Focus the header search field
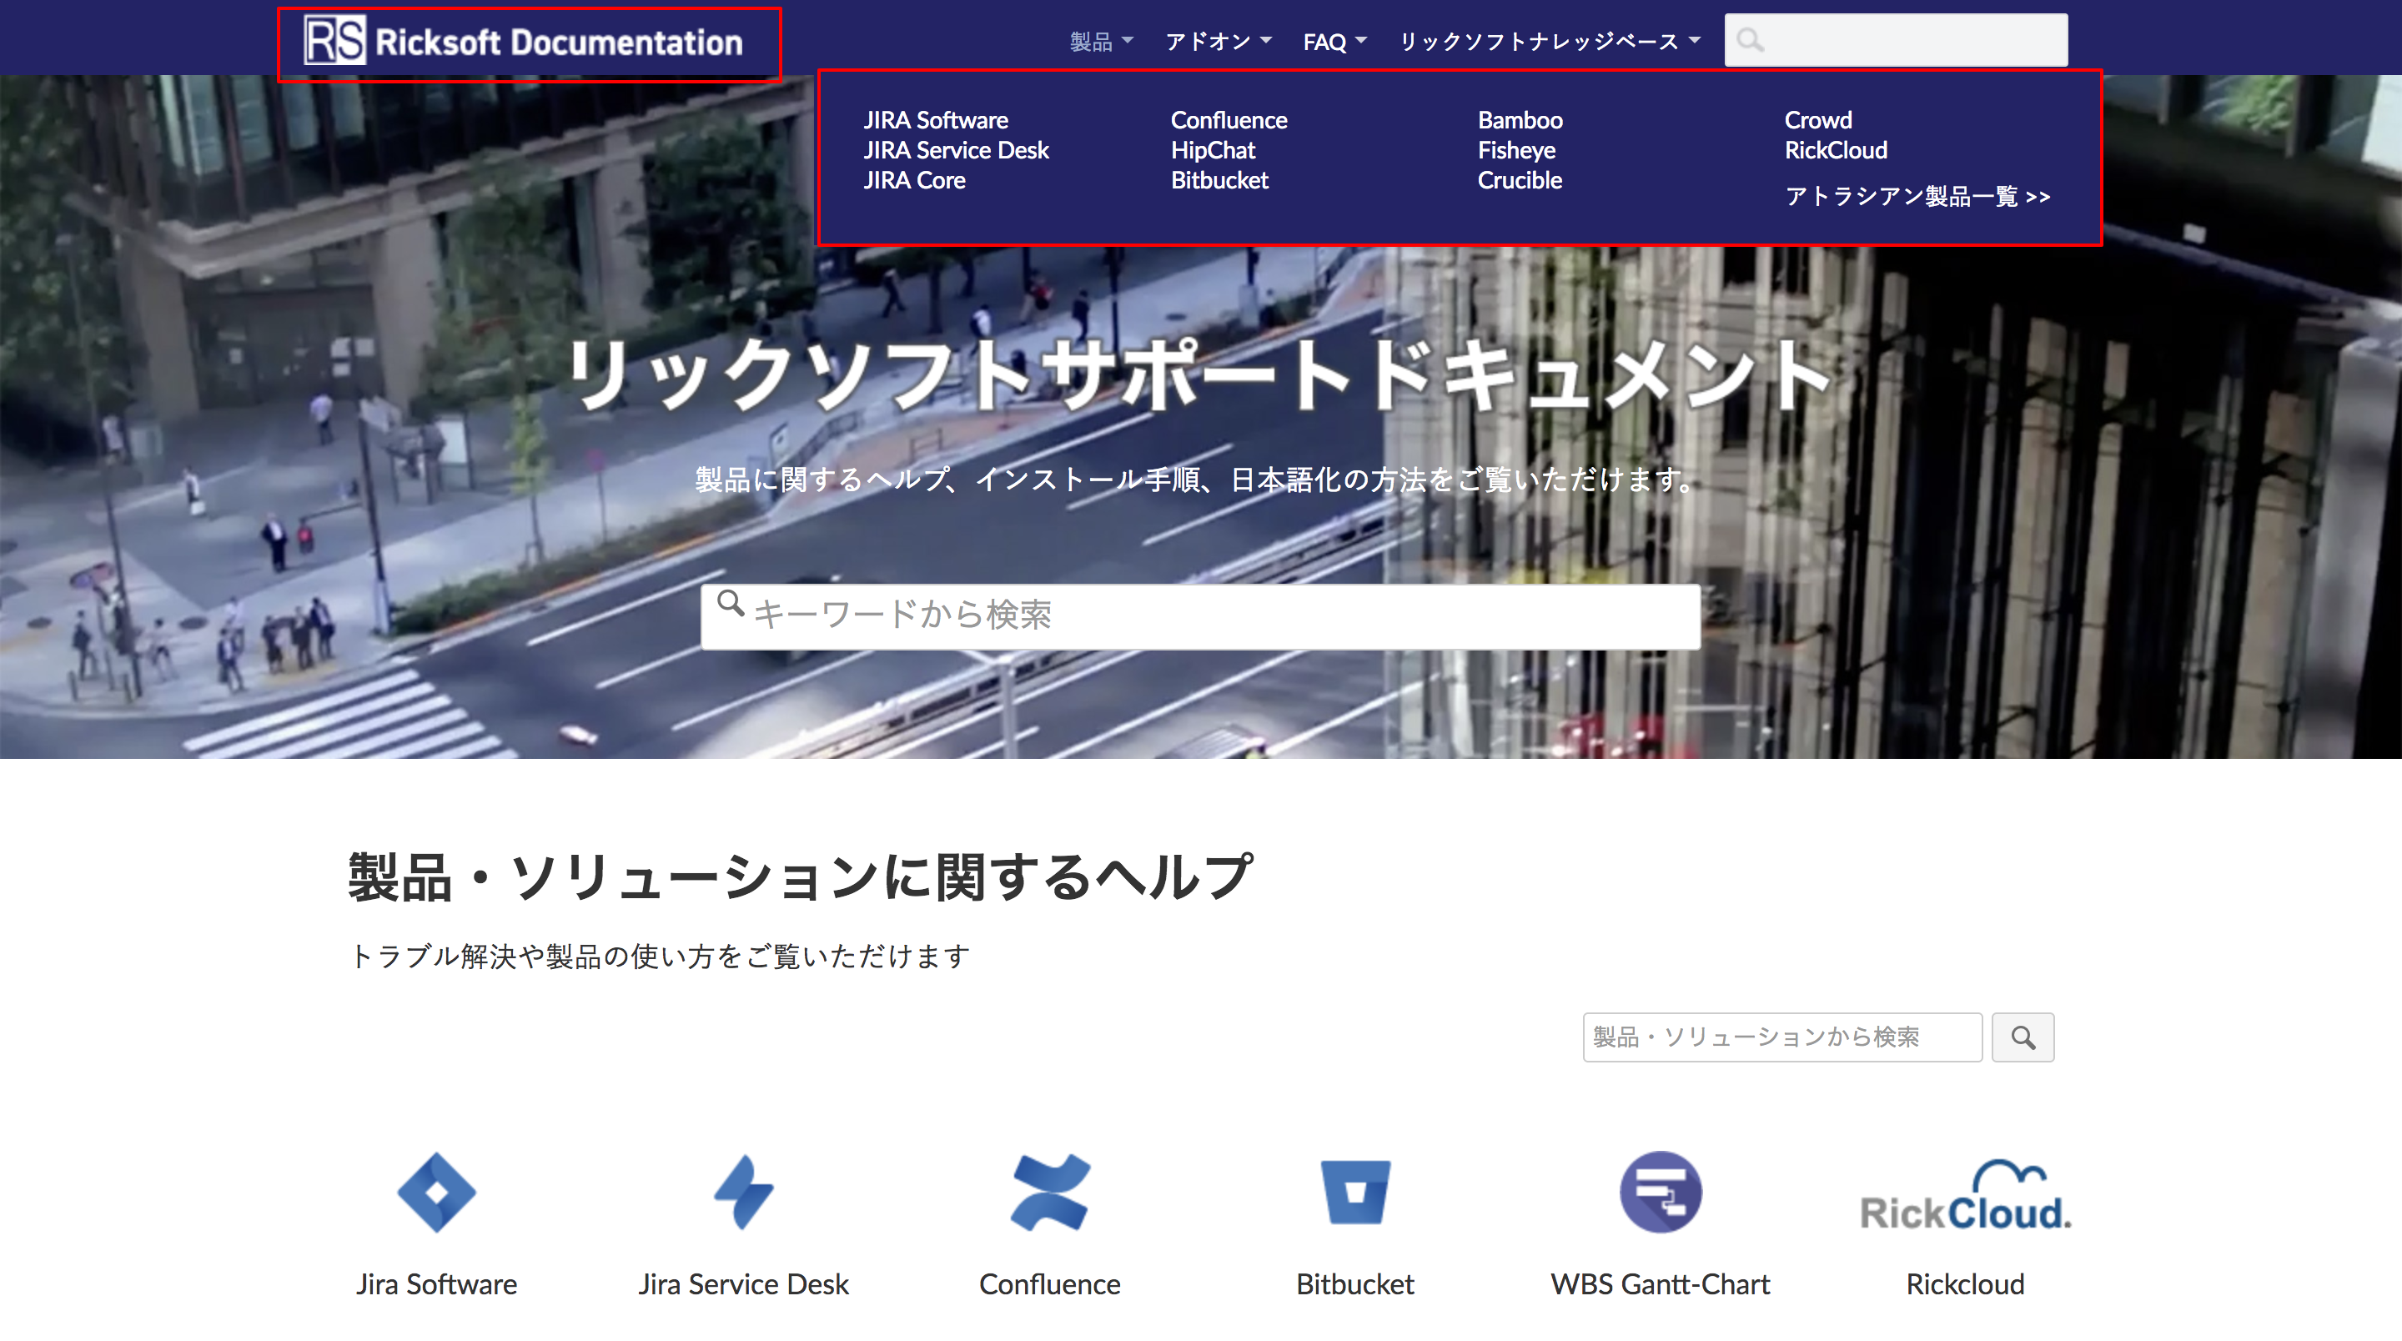Screen dimensions: 2402x1341 tap(1896, 40)
